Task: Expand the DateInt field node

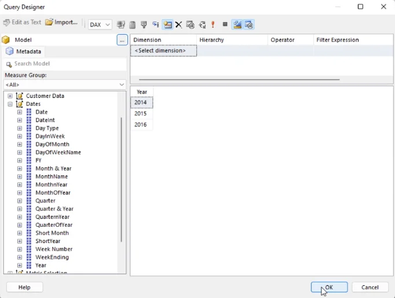Action: click(x=20, y=120)
